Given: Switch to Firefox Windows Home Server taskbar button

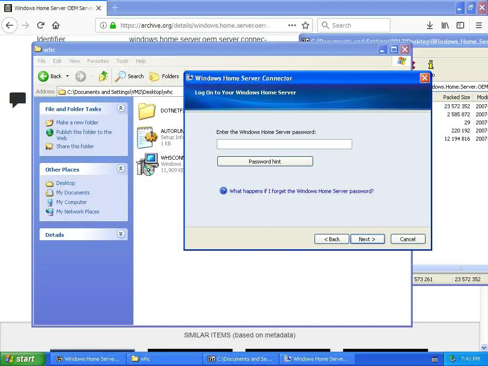Looking at the screenshot, I should point(88,359).
